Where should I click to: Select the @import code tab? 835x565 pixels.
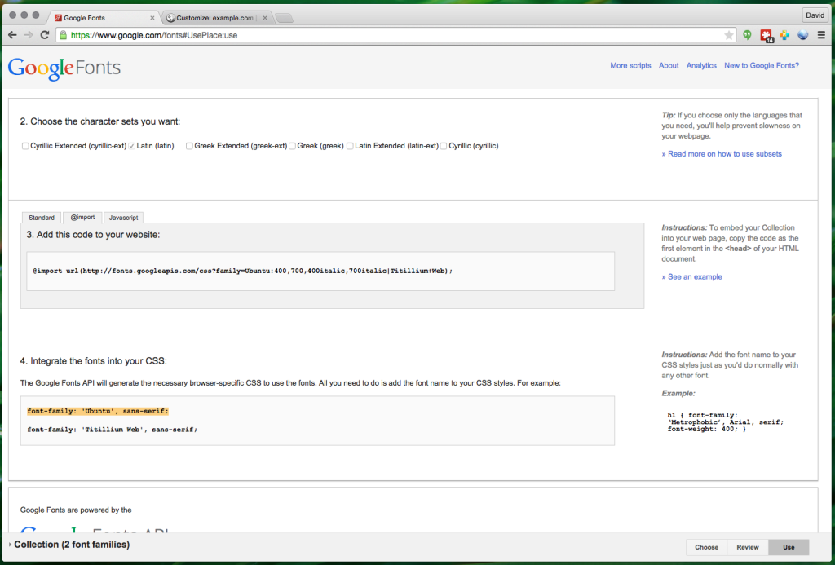coord(82,217)
